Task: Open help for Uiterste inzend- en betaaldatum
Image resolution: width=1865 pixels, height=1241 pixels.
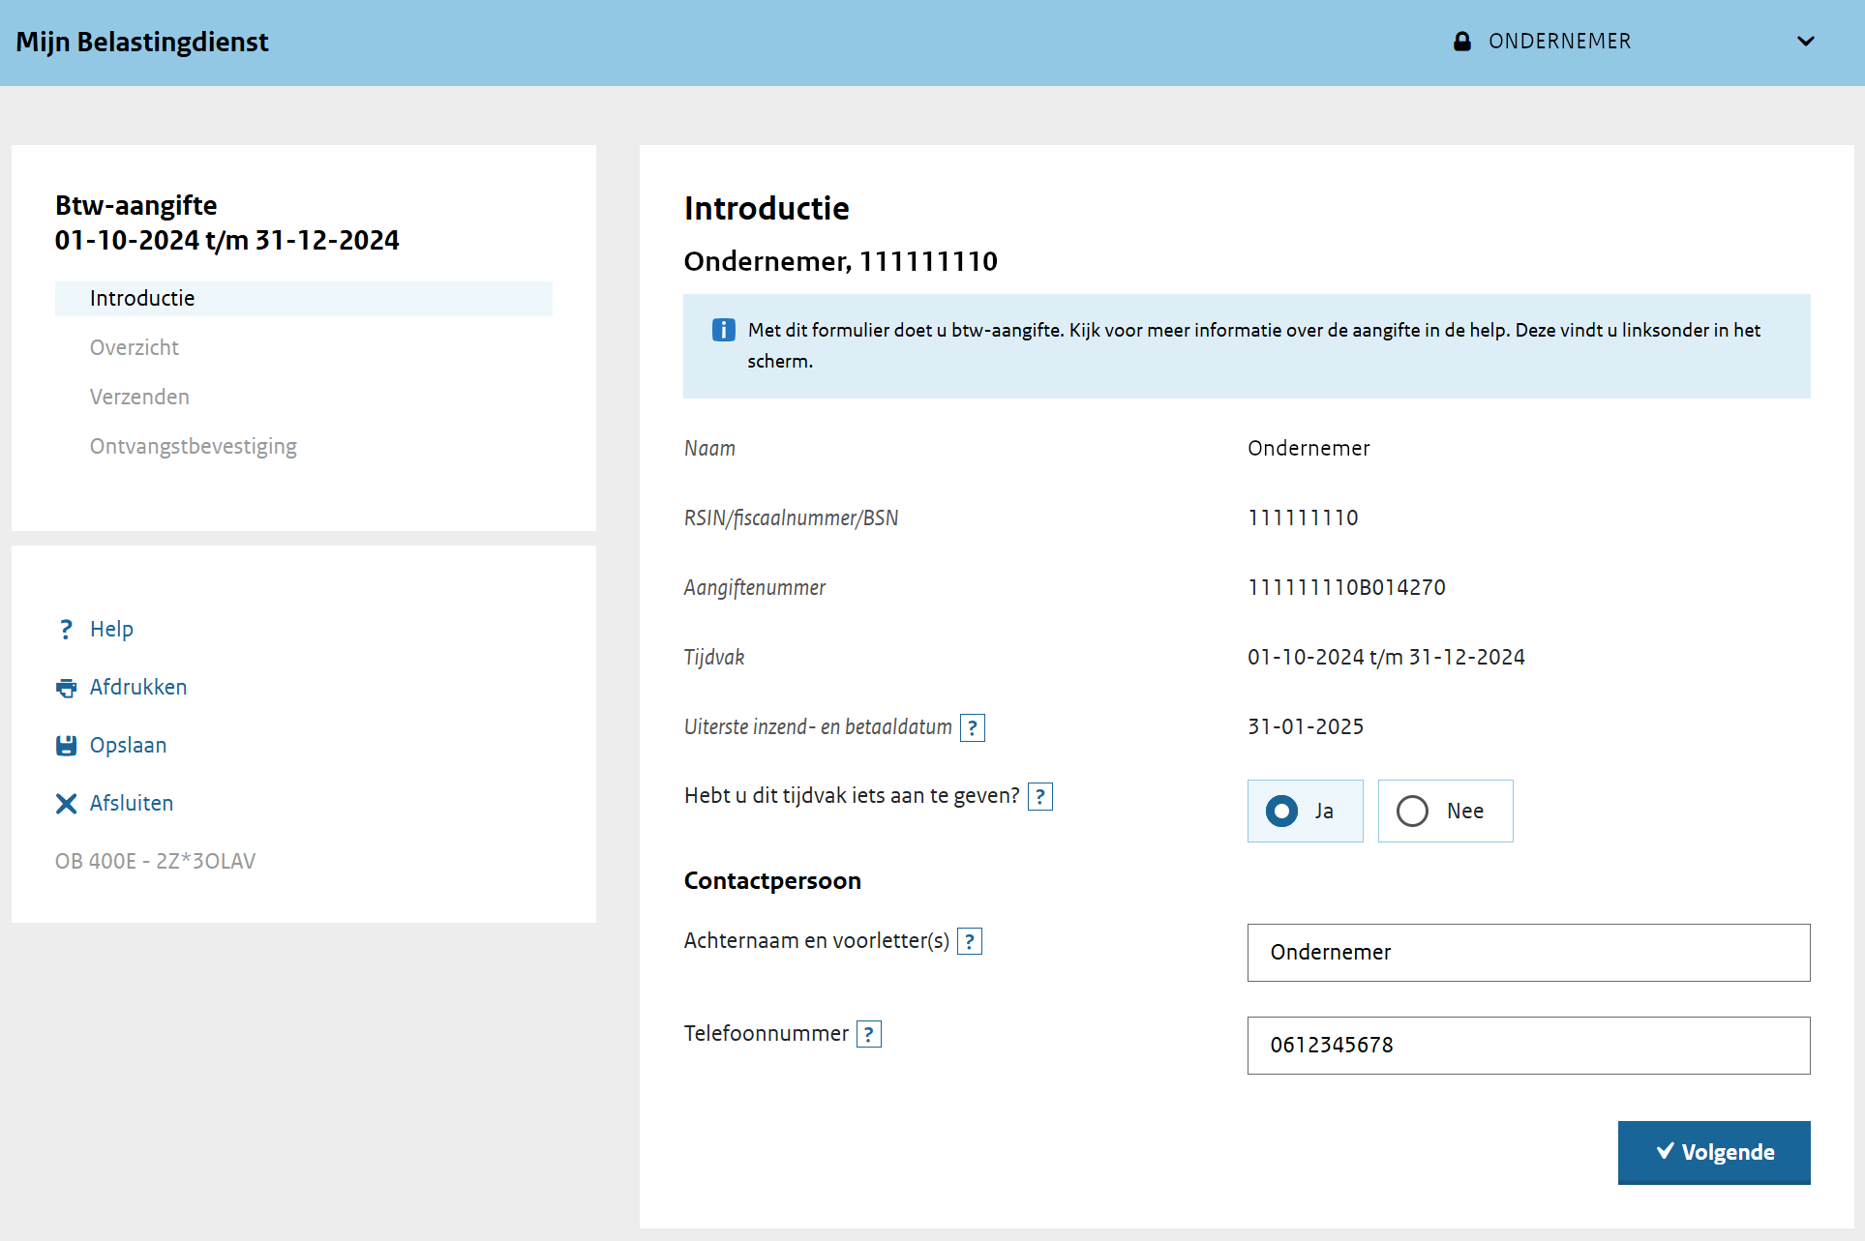Action: 973,727
